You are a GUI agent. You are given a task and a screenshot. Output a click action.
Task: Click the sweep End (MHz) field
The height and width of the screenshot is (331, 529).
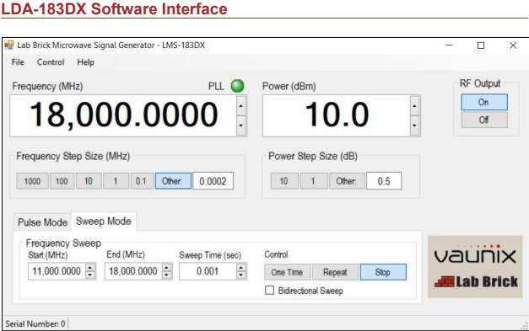tap(133, 271)
